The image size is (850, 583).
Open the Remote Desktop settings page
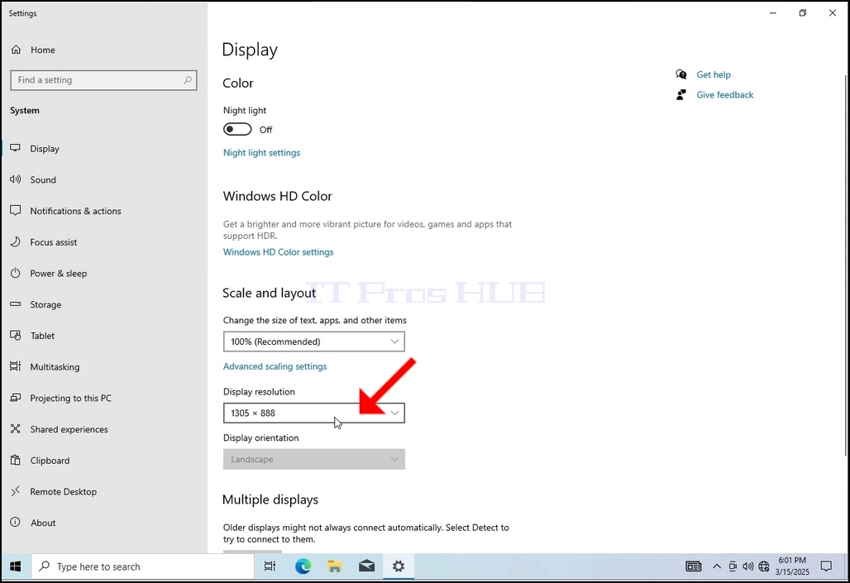[104, 491]
